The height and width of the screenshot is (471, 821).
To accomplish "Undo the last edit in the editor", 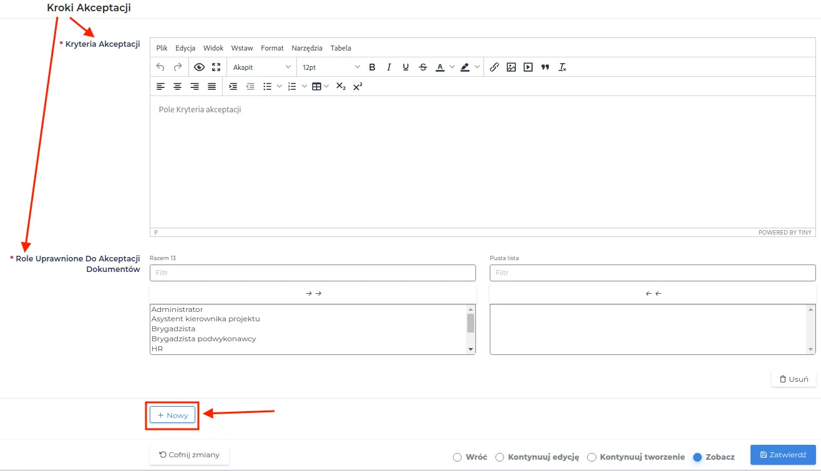I will pyautogui.click(x=160, y=67).
